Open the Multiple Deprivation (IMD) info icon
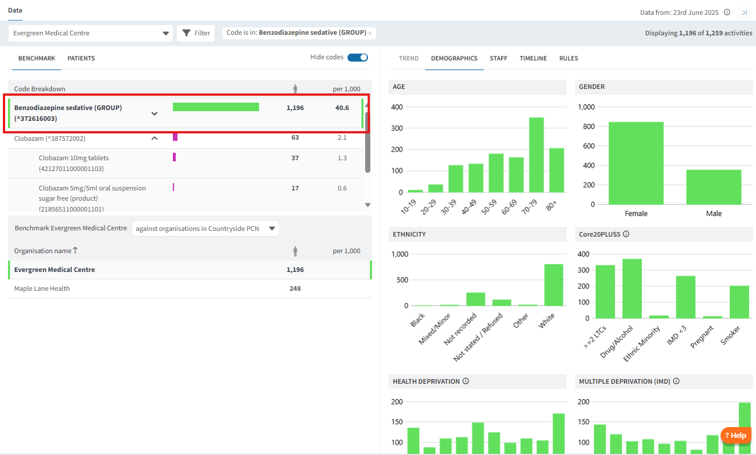Viewport: 756px width, 455px height. (676, 381)
